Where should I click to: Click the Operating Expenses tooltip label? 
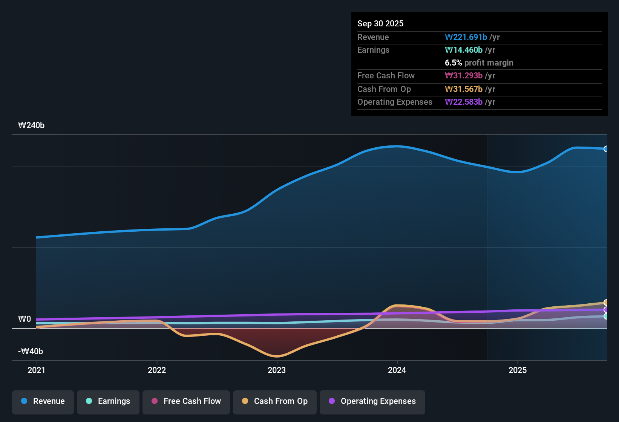point(395,102)
